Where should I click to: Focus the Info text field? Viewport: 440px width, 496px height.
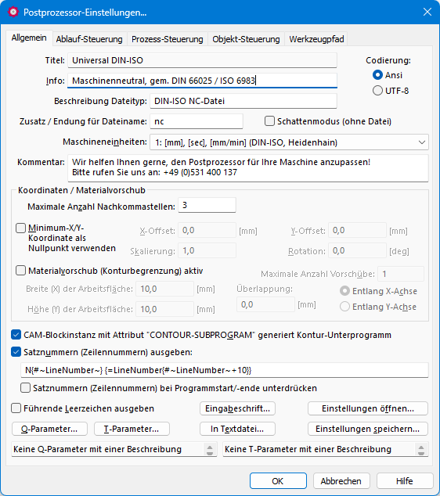202,81
